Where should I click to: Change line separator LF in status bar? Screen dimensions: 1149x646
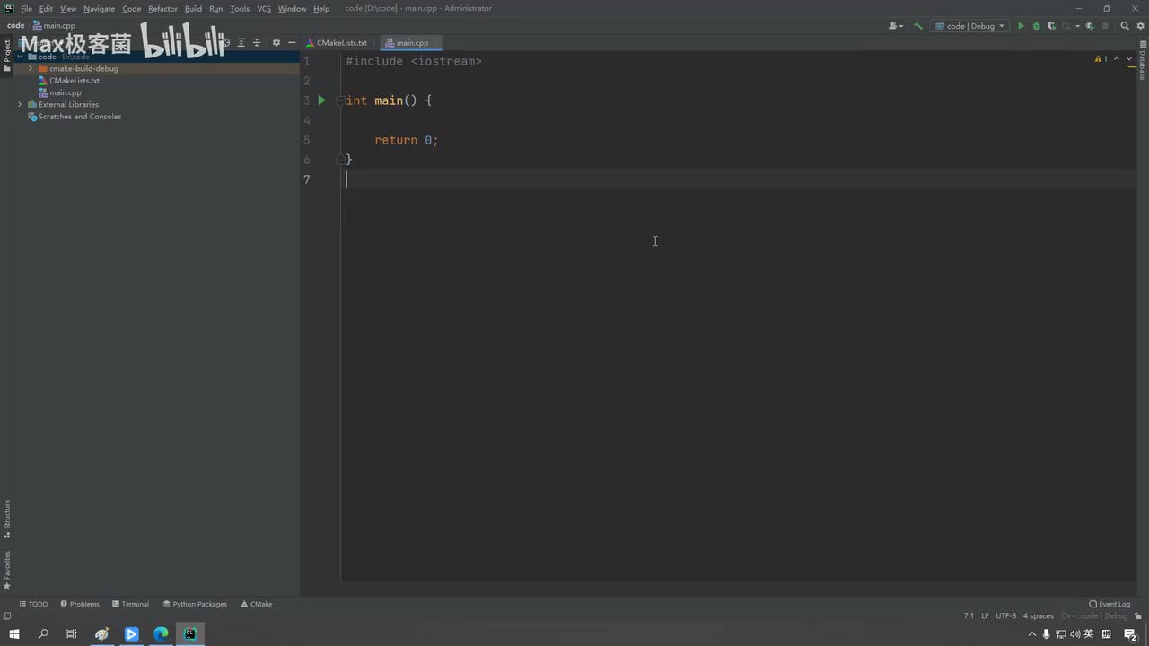point(985,616)
